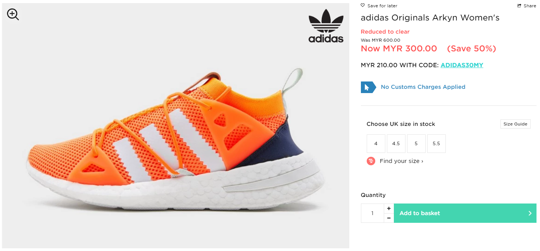Select UK size 4
This screenshot has width=540, height=251.
tap(376, 144)
